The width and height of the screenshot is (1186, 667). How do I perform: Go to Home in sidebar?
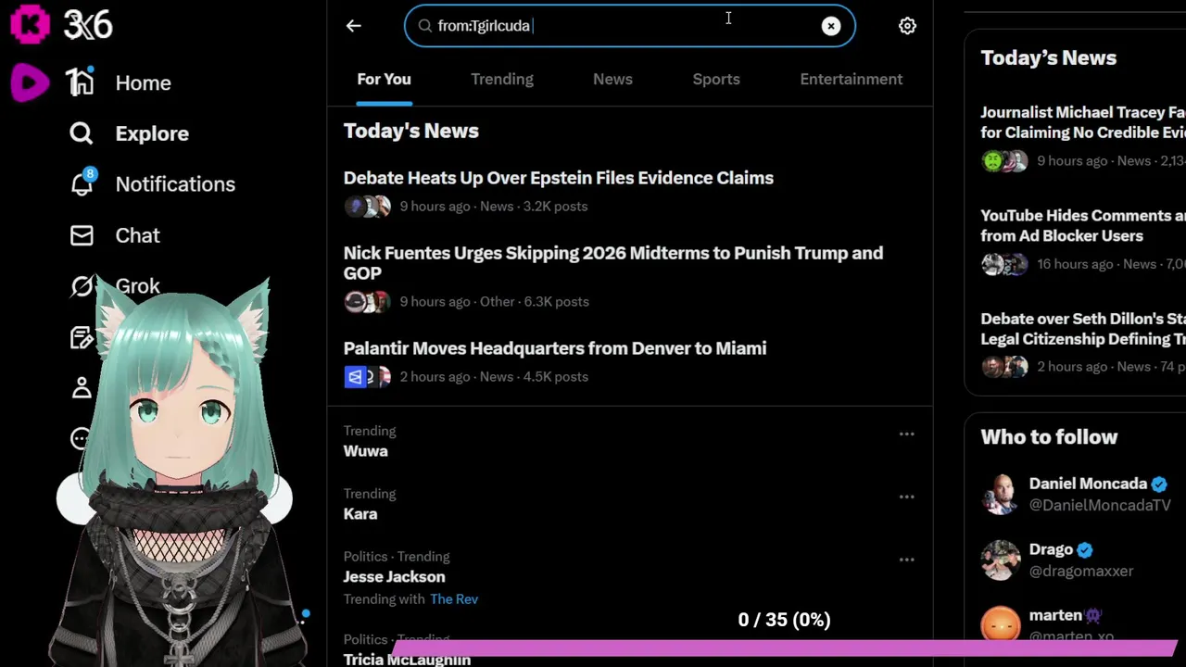pos(143,82)
